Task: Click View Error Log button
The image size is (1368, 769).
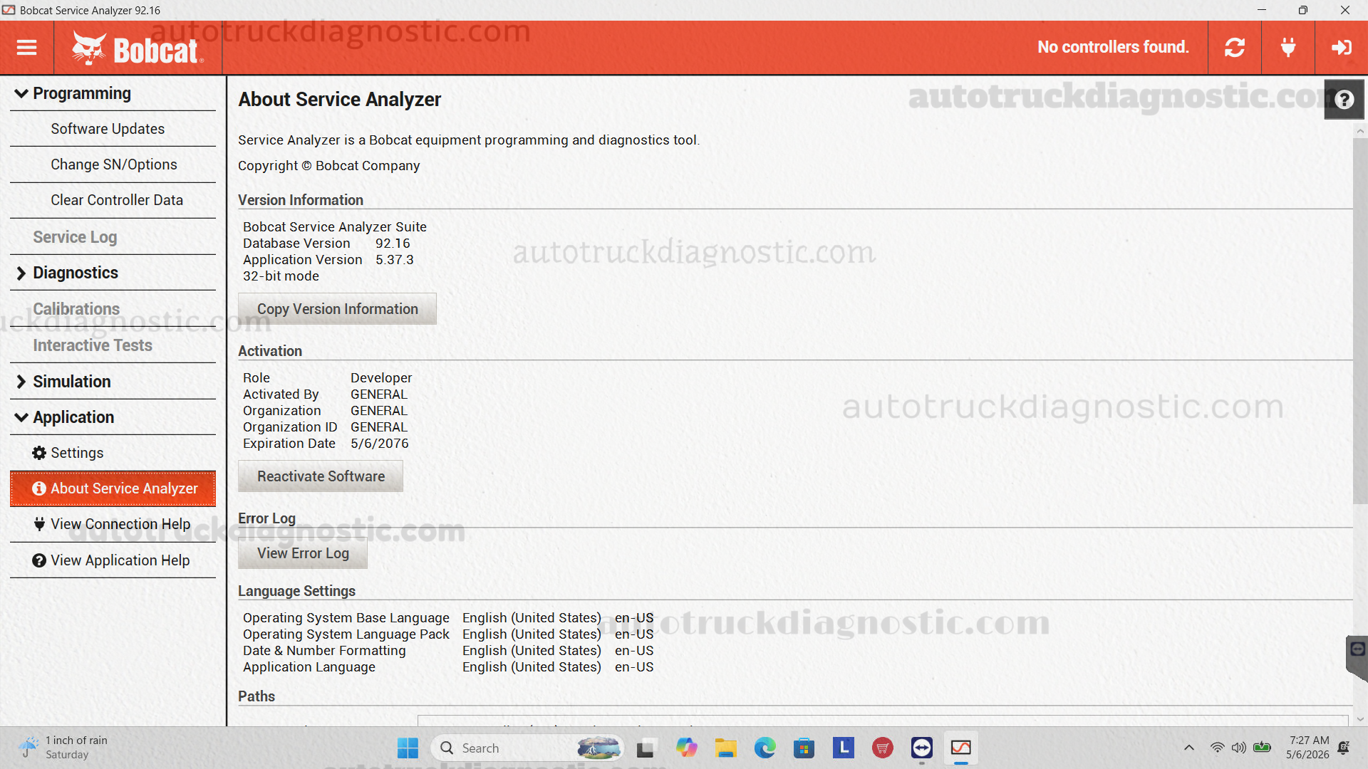Action: click(x=303, y=553)
